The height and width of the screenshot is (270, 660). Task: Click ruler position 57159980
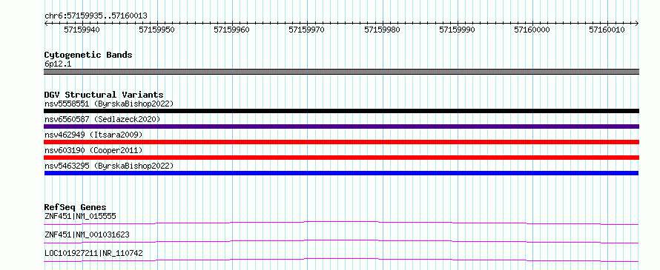[382, 30]
